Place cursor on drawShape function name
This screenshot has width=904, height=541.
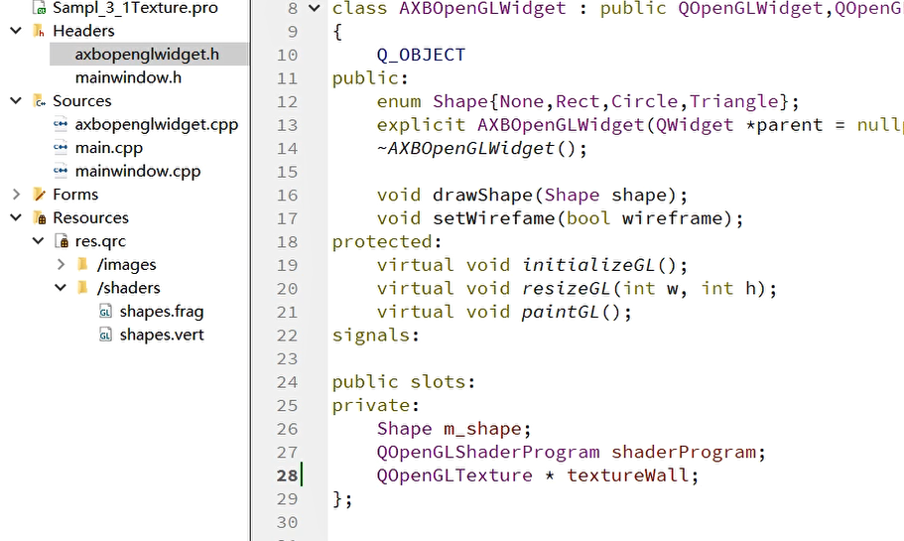pyautogui.click(x=482, y=195)
